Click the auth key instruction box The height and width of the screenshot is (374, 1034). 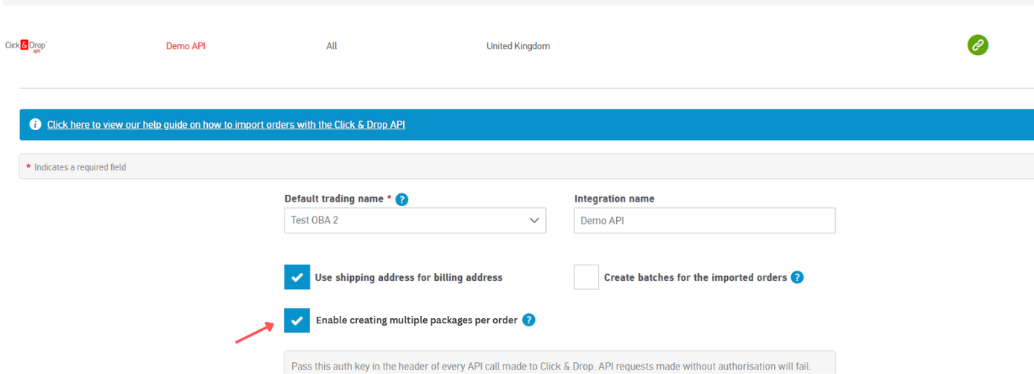[x=559, y=366]
